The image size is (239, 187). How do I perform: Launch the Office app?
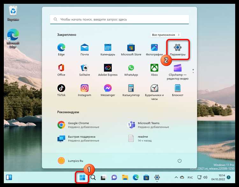[61, 70]
